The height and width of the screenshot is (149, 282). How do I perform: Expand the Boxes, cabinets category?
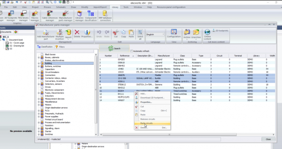39,57
